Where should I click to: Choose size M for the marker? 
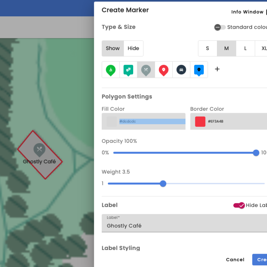[x=226, y=48]
